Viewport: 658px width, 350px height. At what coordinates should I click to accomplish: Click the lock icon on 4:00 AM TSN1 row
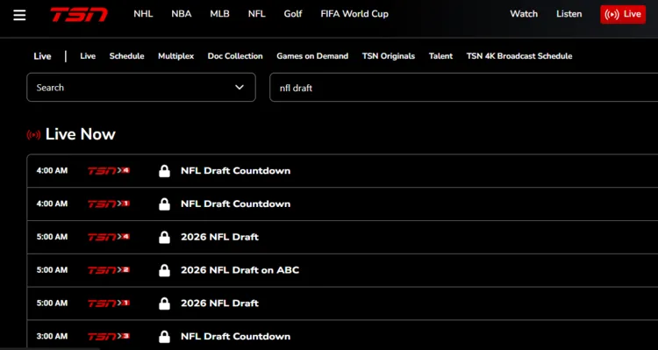165,204
